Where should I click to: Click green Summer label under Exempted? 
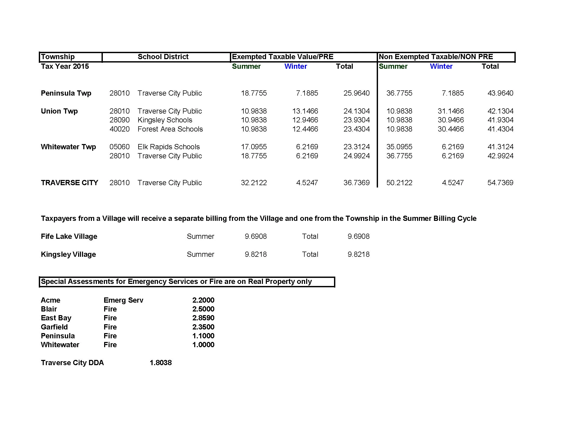246,66
